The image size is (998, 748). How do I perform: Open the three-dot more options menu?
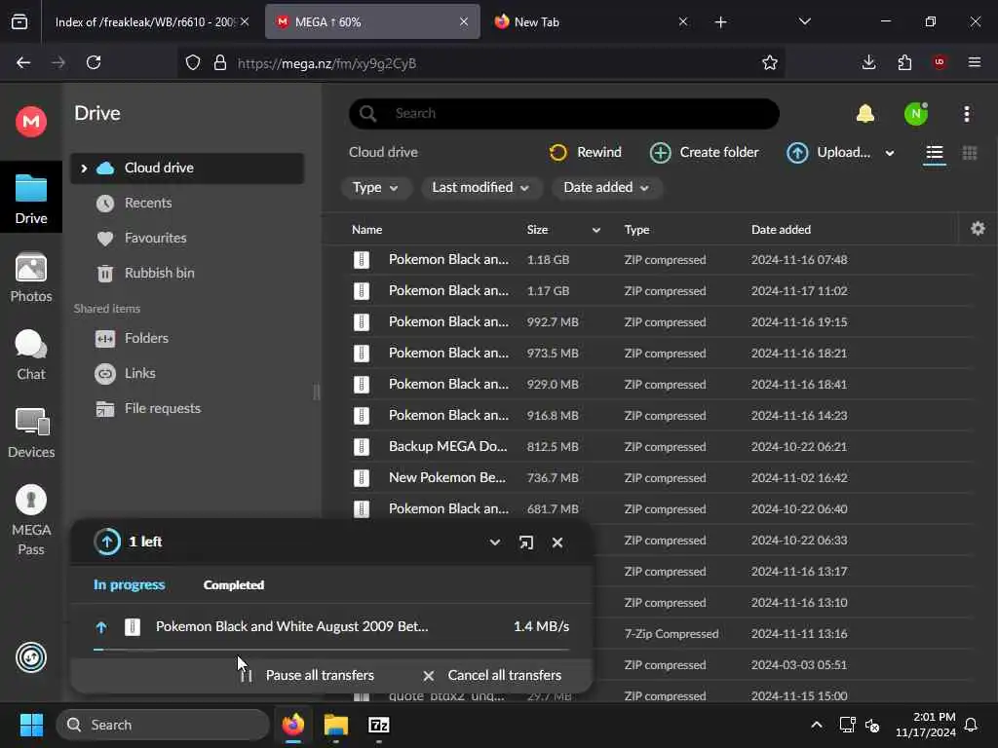pos(967,114)
